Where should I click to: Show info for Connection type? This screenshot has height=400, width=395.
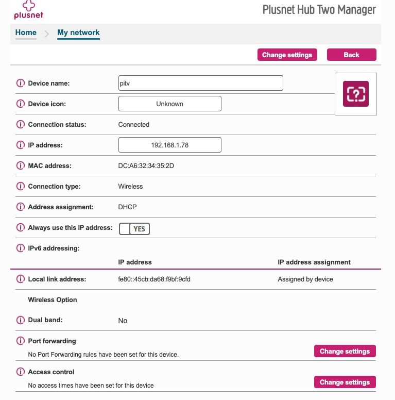pos(21,186)
